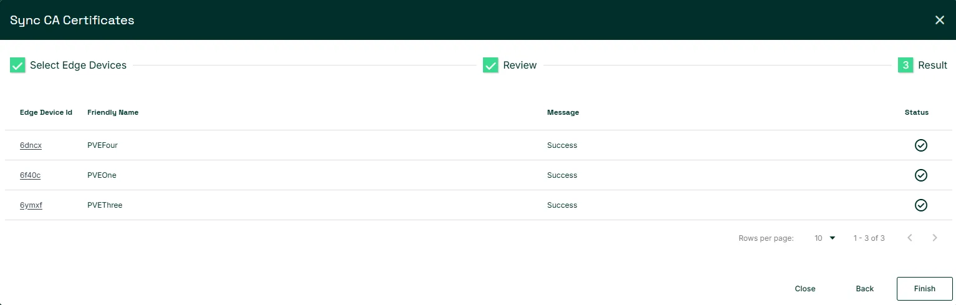Click the PVEOne friendly name cell
Image resolution: width=956 pixels, height=305 pixels.
(102, 175)
